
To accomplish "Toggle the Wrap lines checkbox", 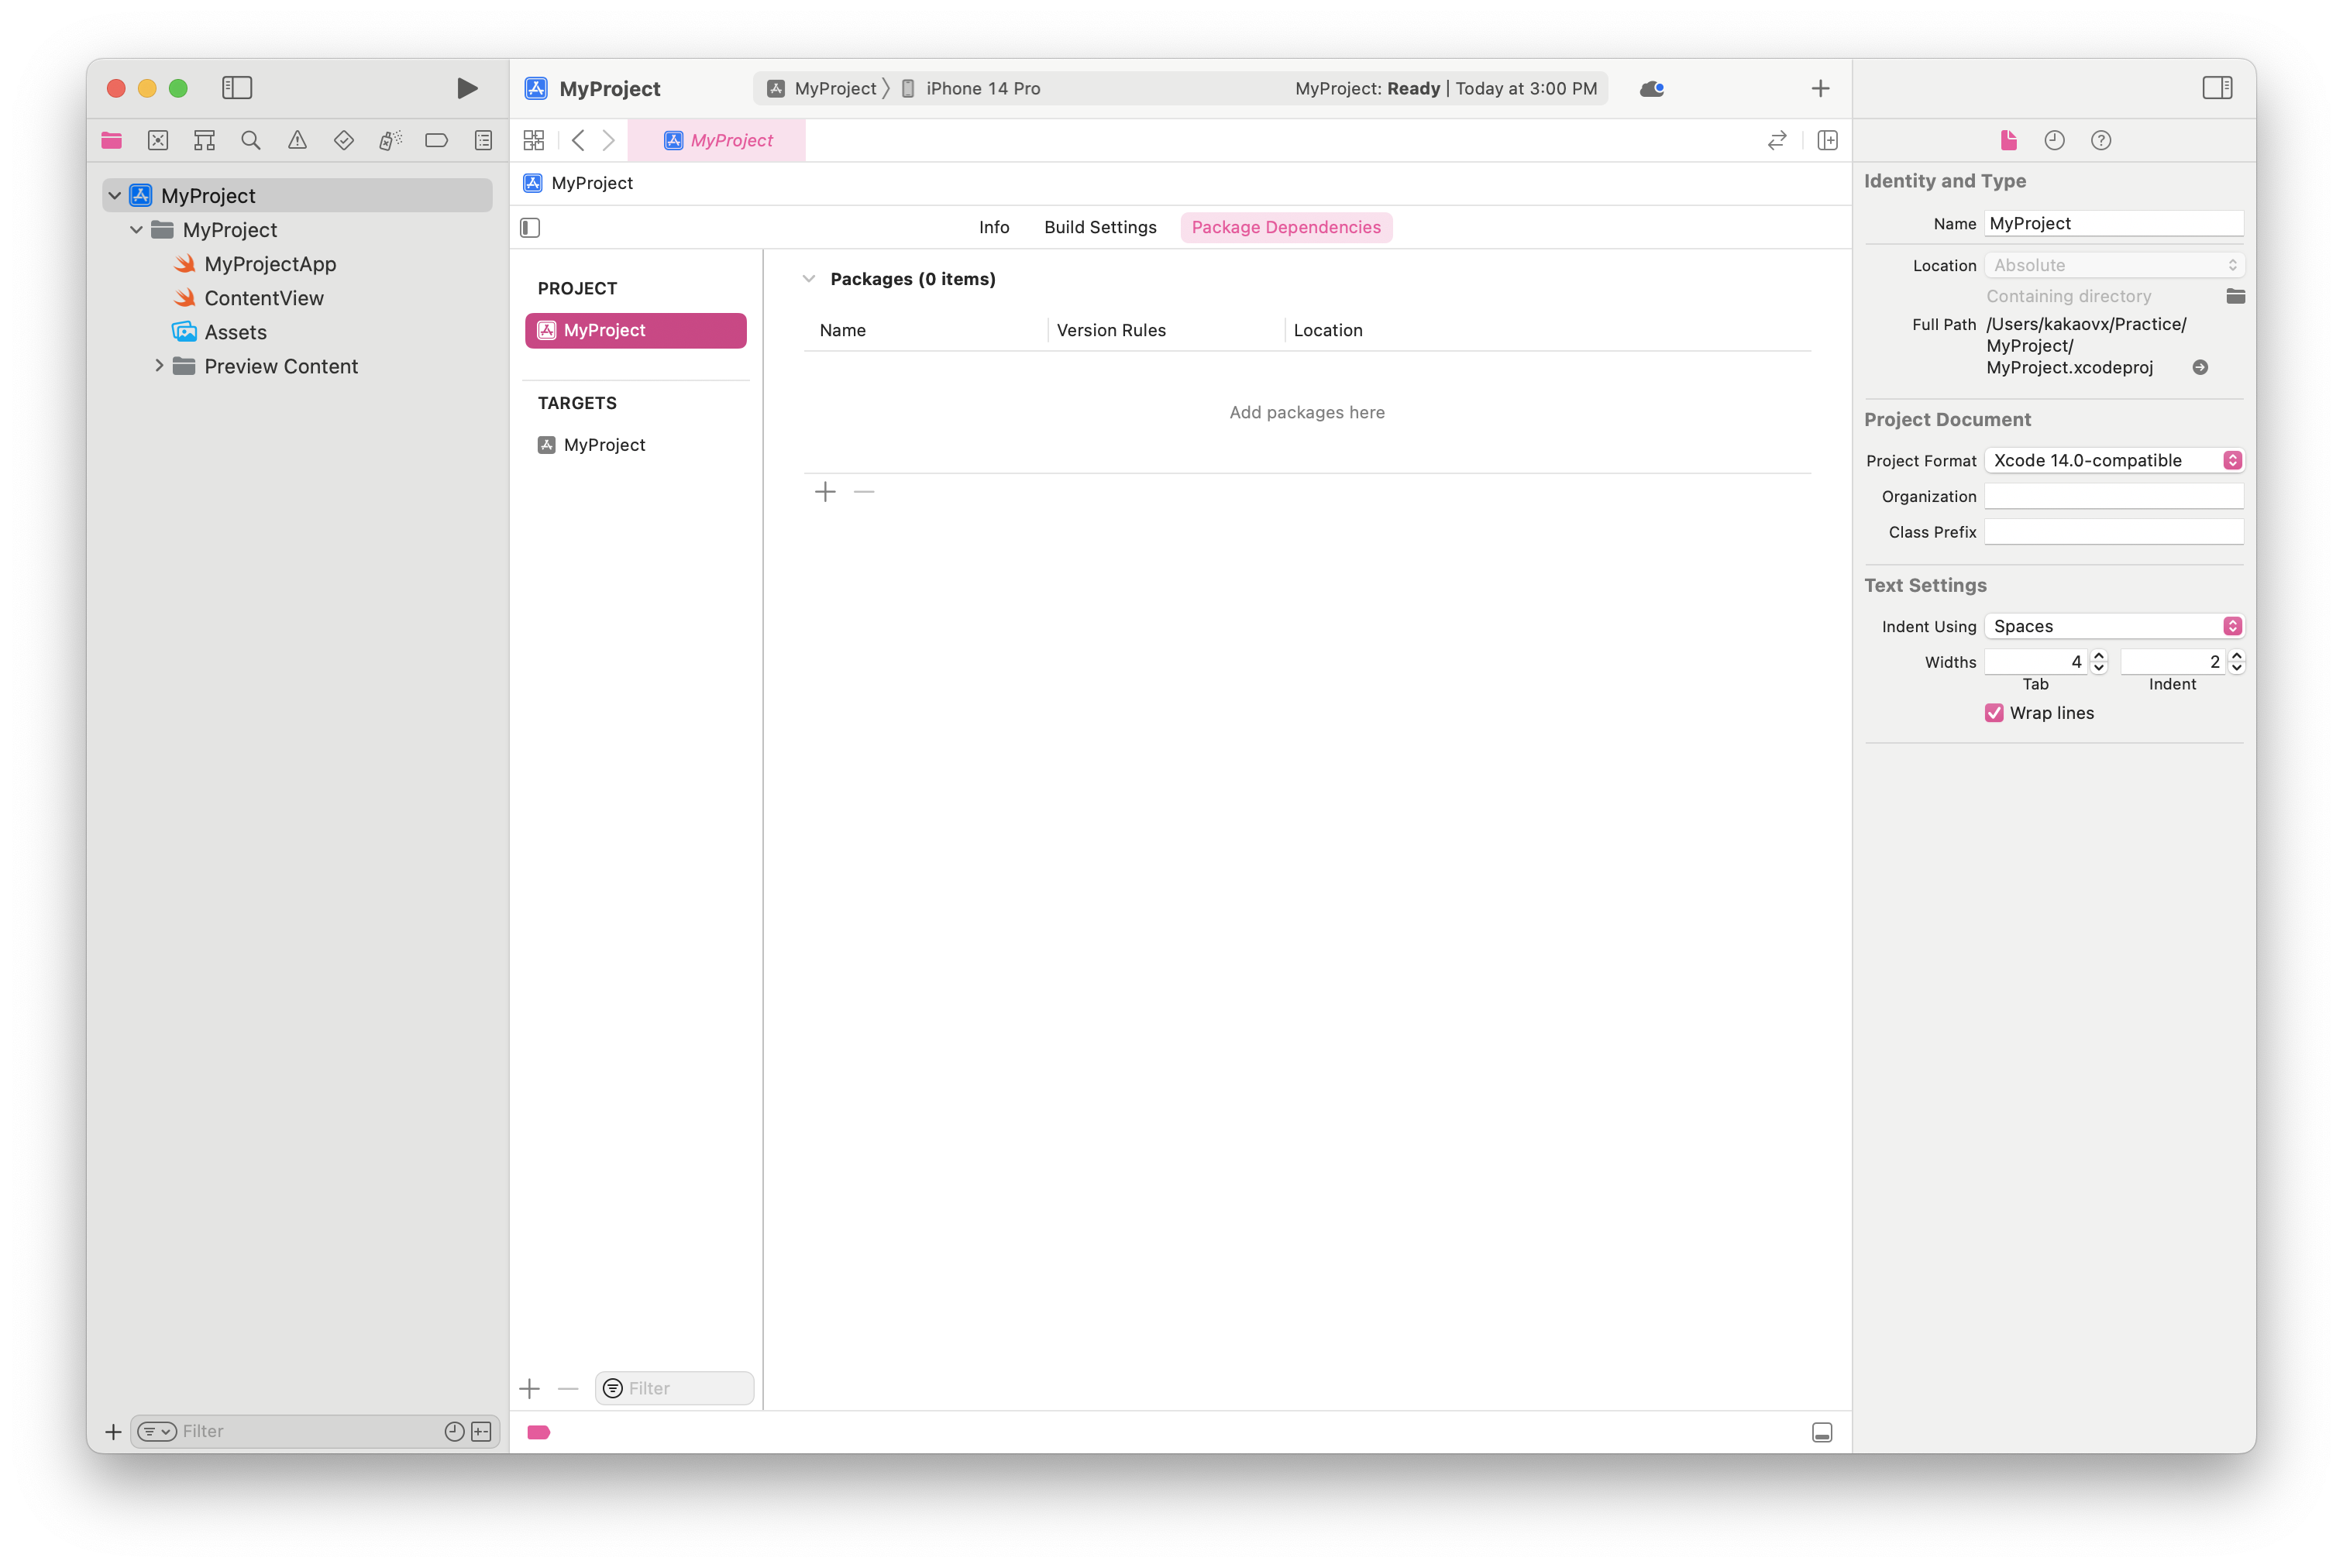I will point(1994,713).
